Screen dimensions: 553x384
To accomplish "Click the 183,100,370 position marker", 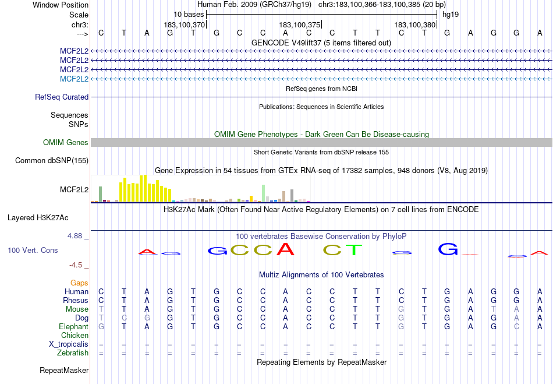I will (185, 25).
